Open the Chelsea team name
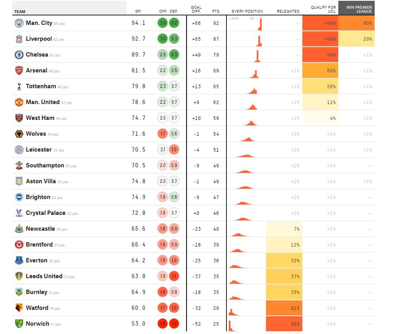Screen dimensions: 396x334 click(x=37, y=55)
